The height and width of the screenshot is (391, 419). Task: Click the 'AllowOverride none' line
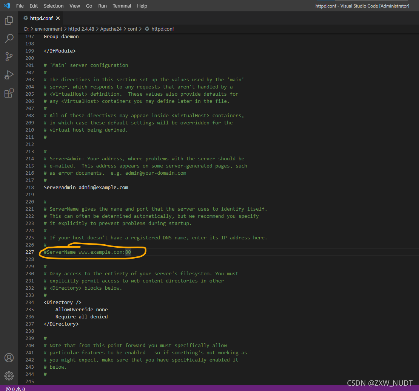coord(82,310)
